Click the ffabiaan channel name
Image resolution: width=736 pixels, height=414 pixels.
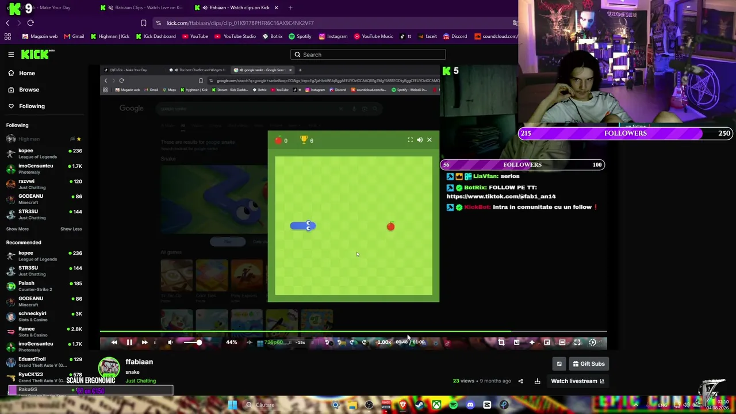click(139, 362)
